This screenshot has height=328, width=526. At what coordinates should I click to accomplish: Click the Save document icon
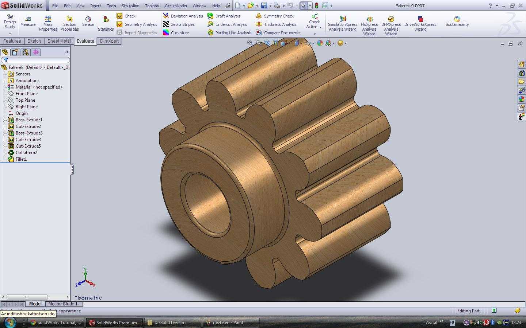point(264,5)
